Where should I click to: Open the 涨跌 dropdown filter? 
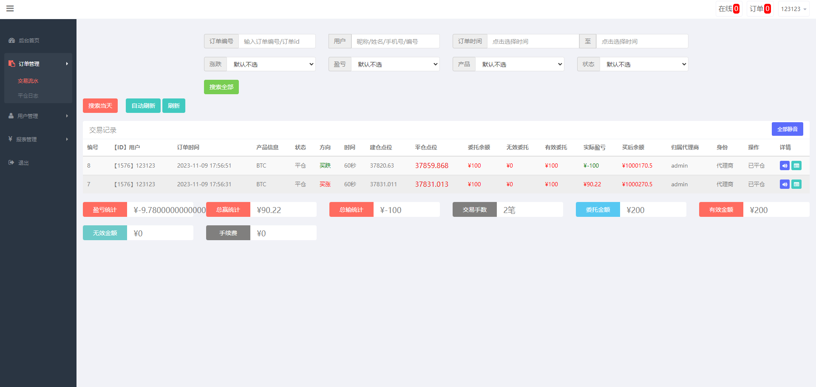[x=271, y=64]
